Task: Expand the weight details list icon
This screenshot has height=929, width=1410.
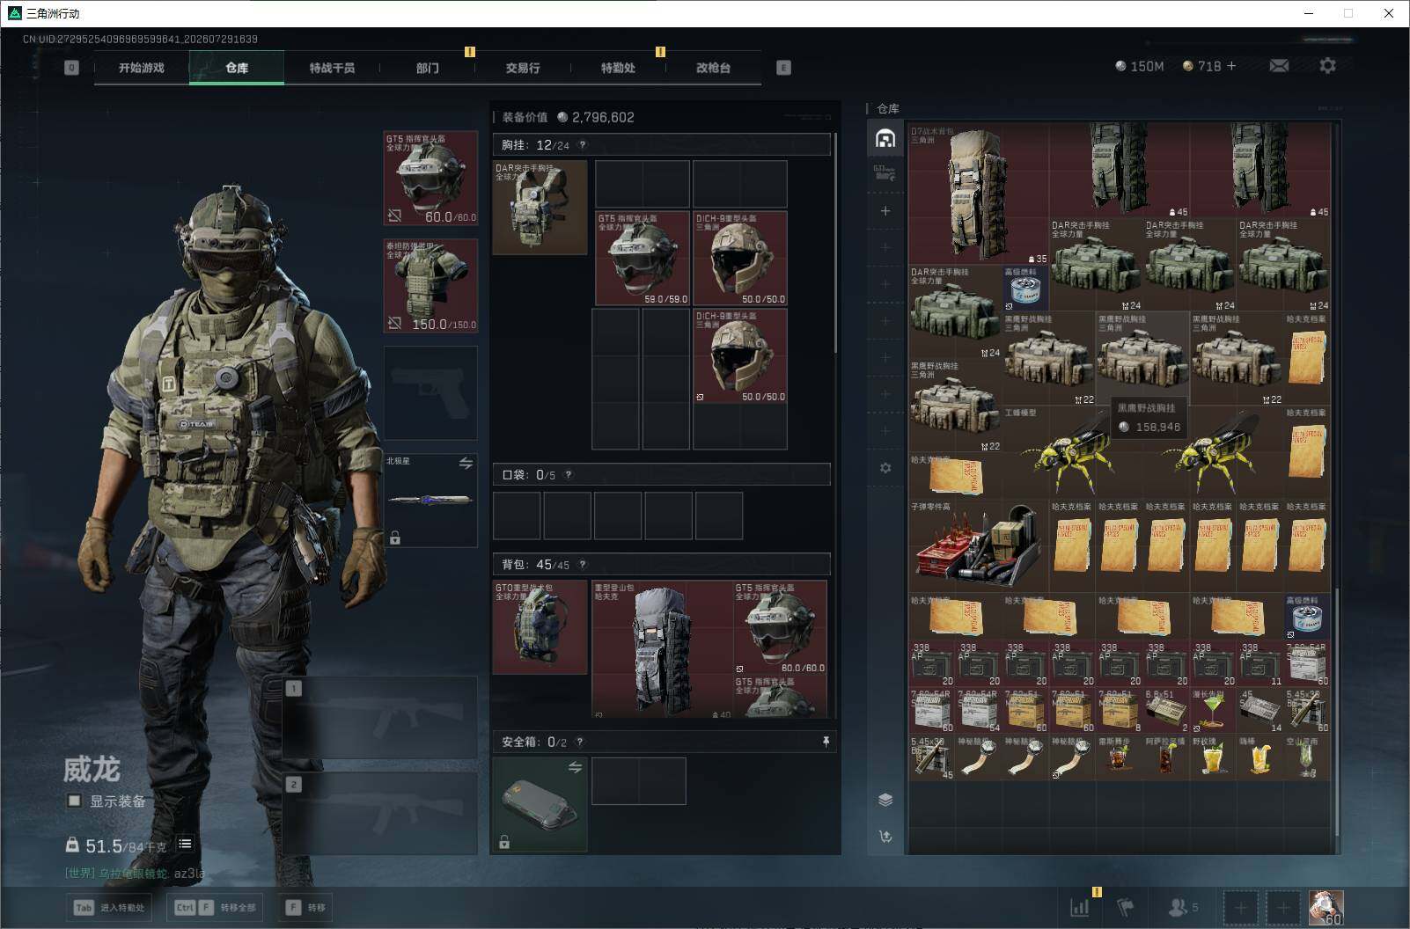Action: coord(185,844)
